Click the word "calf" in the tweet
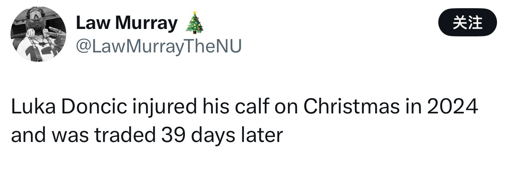The width and height of the screenshot is (517, 176). pyautogui.click(x=249, y=107)
